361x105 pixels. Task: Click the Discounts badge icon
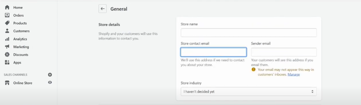pos(7,55)
